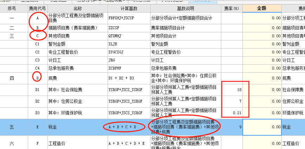Viewport: 305px width, 149px height.
Task: Edit calculation base QTXMHJ
Action: point(129,36)
